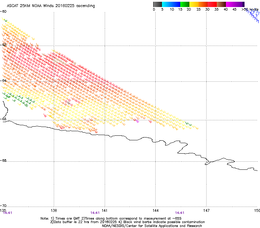Click the '10' color scale label
Screen dimensions: 260x228
tap(172, 9)
